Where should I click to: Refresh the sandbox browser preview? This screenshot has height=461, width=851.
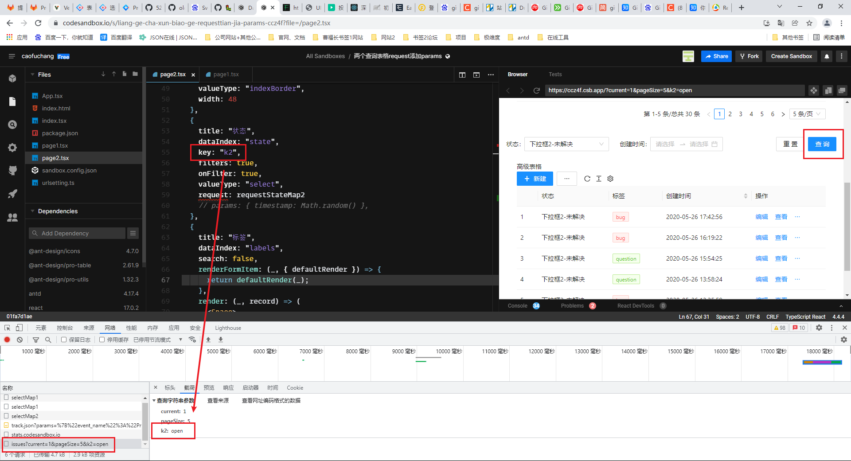coord(536,90)
